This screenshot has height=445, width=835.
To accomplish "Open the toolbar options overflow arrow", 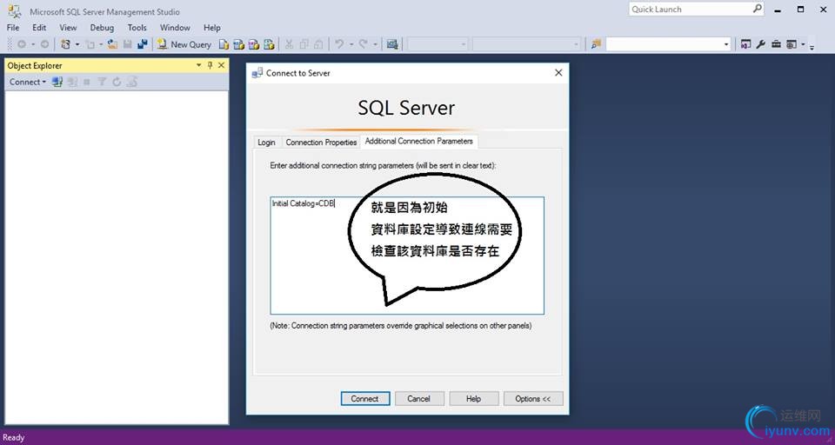I will [812, 46].
